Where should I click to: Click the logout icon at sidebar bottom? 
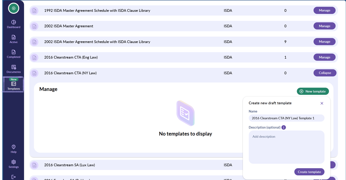14,177
